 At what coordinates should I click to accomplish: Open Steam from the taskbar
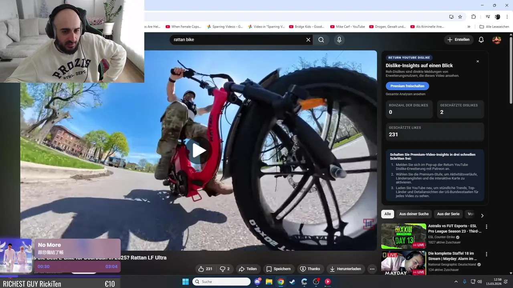point(292,282)
